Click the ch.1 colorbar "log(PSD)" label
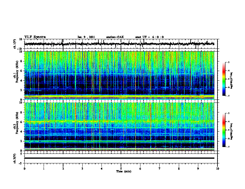The image size is (245, 189). tap(232, 81)
